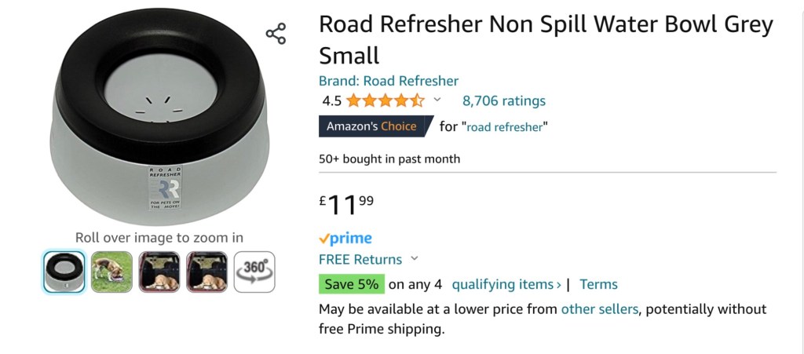Open the 360 degree view thumbnail
Screen dimensions: 804x354
point(254,272)
